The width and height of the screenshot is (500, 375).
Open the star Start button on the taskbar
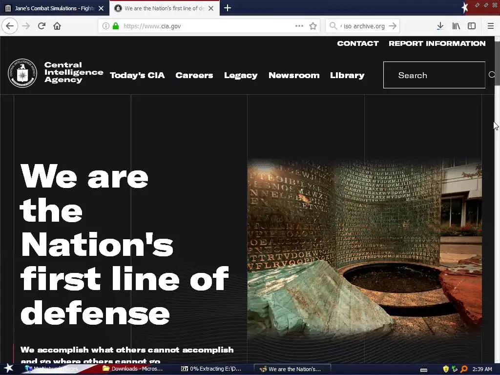tap(8, 369)
